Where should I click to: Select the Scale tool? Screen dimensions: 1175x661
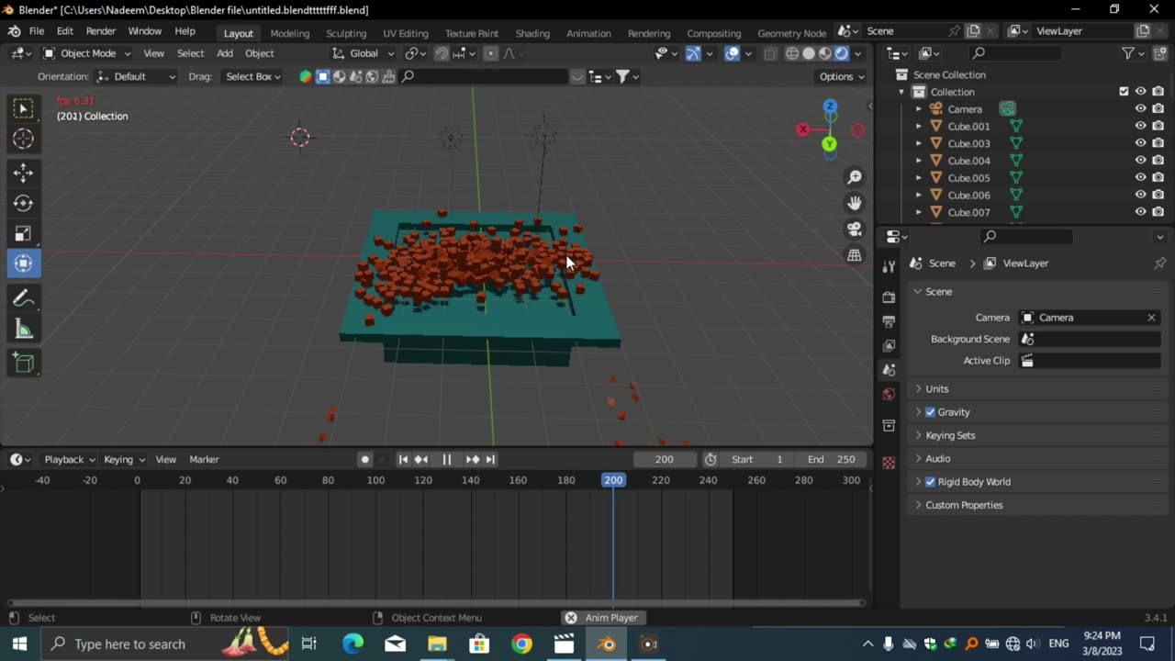(x=24, y=233)
